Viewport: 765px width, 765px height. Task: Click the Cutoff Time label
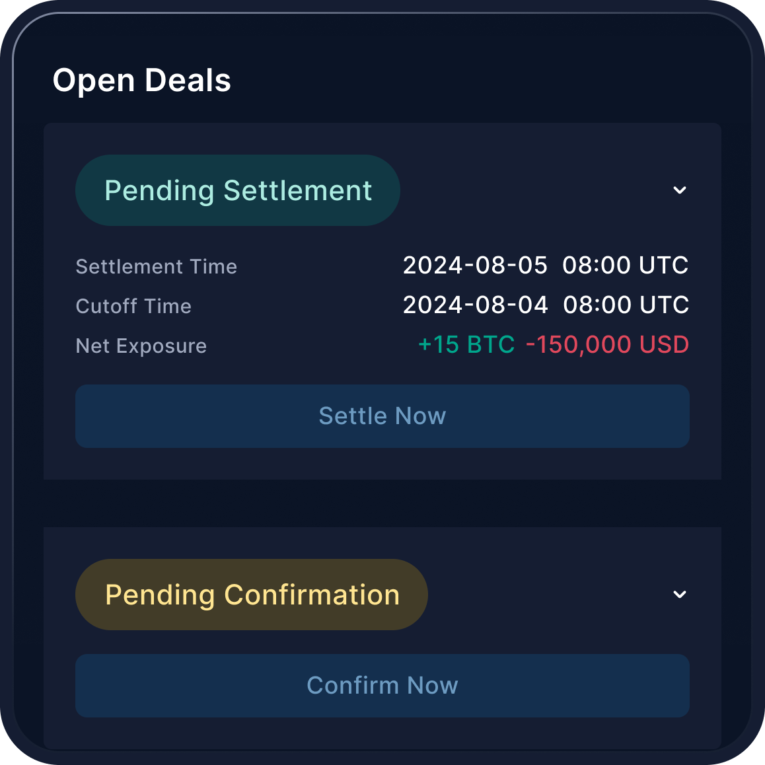tap(133, 306)
